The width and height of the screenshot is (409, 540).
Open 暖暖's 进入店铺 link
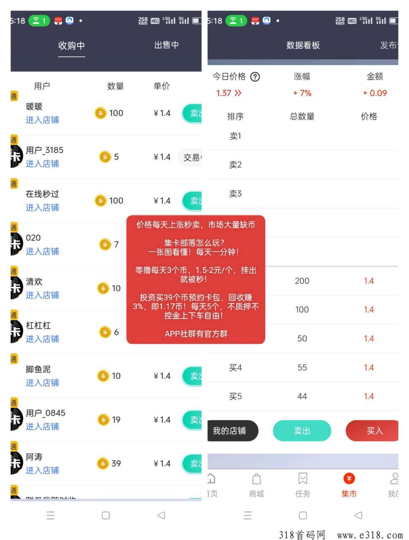pyautogui.click(x=42, y=120)
